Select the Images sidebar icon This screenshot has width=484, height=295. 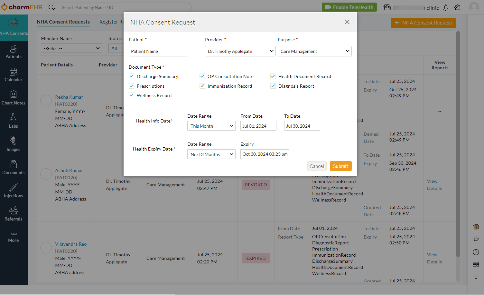click(x=13, y=144)
